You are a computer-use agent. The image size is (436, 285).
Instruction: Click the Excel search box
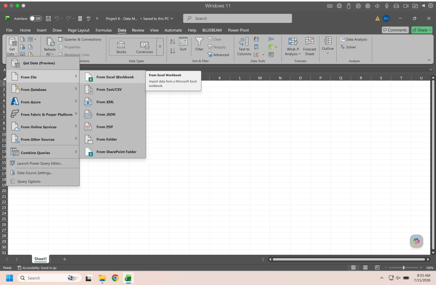pyautogui.click(x=237, y=18)
